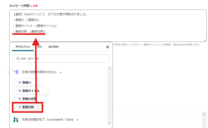Click the freee icon on 更新日時 chip
This screenshot has height=128, width=208.
[19, 107]
